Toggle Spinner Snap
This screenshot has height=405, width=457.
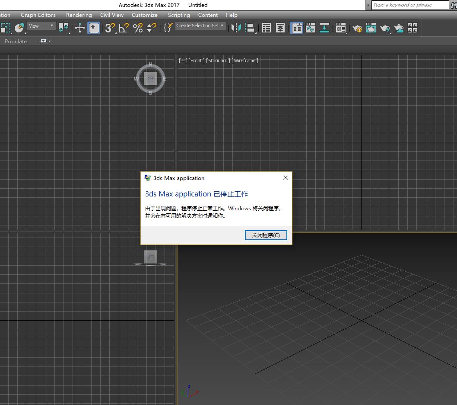[x=152, y=28]
